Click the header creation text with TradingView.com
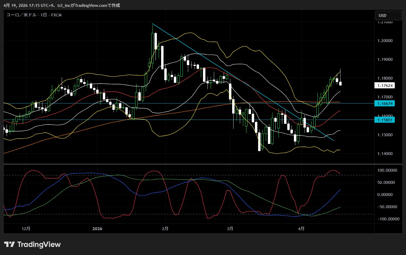This screenshot has height=255, width=406. coord(62,5)
